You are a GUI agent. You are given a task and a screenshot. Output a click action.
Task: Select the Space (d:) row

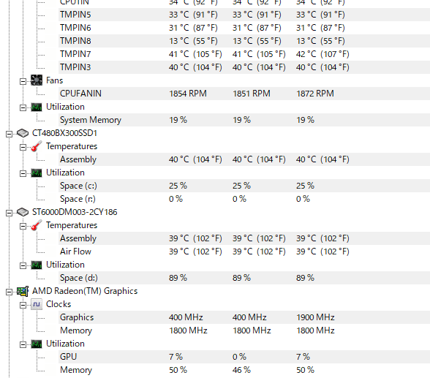(x=244, y=278)
